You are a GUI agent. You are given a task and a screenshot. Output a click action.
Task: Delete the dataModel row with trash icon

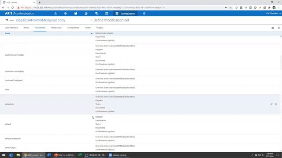[x=276, y=104]
